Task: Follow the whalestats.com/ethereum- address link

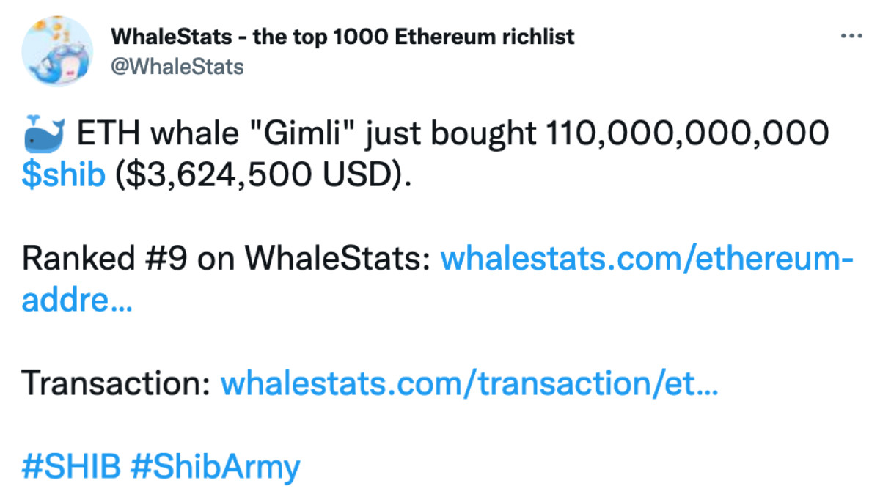Action: (x=646, y=258)
